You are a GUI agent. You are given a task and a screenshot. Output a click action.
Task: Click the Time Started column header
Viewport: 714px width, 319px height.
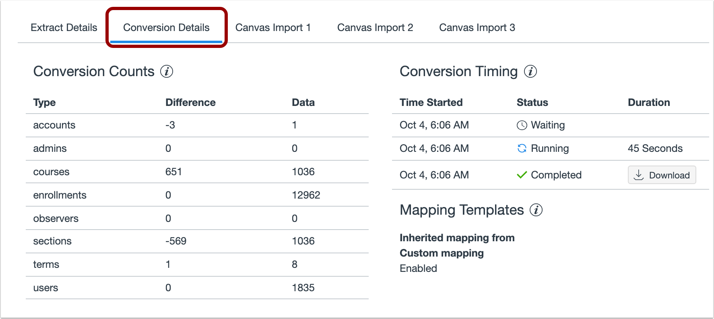pos(431,102)
